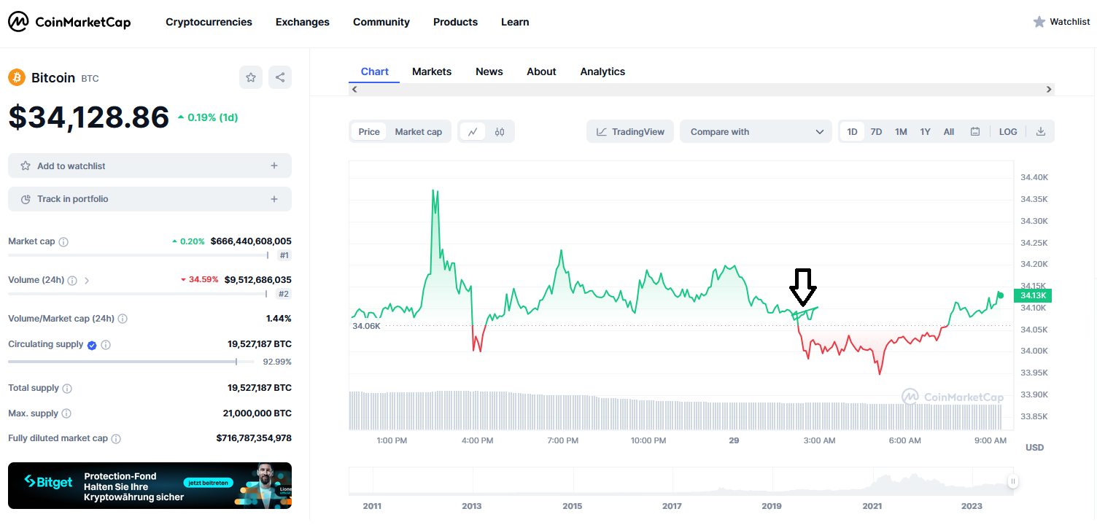
Task: Open the Compare with dropdown
Action: tap(756, 132)
